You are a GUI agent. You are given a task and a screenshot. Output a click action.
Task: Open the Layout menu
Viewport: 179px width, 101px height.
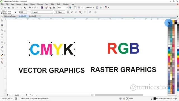(x=19, y=4)
